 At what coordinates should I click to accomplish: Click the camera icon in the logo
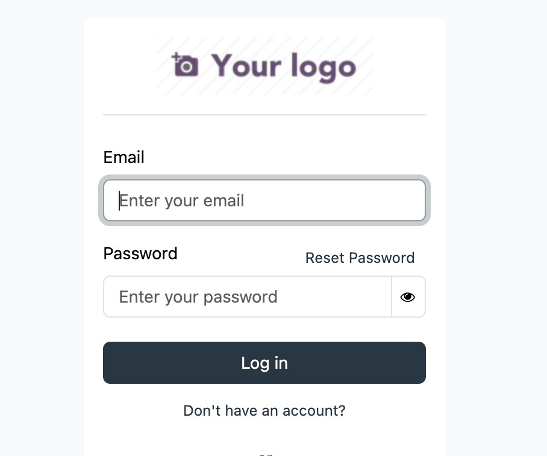click(x=186, y=66)
